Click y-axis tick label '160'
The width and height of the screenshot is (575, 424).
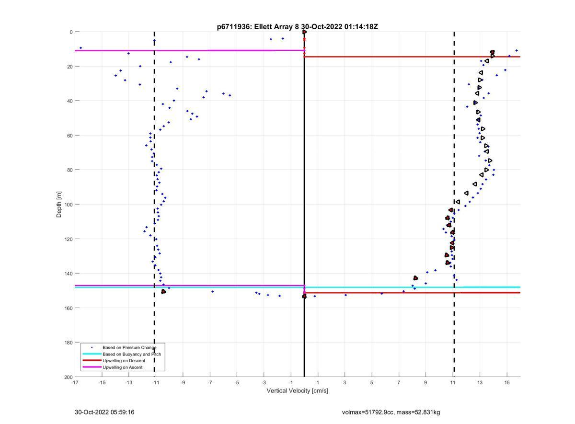click(x=68, y=308)
